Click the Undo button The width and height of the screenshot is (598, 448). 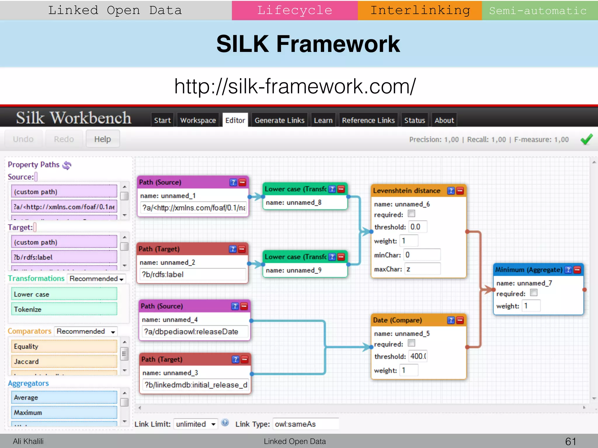tap(23, 139)
